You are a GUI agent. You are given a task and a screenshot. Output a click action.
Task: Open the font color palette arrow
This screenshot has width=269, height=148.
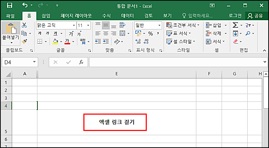tap(73, 42)
